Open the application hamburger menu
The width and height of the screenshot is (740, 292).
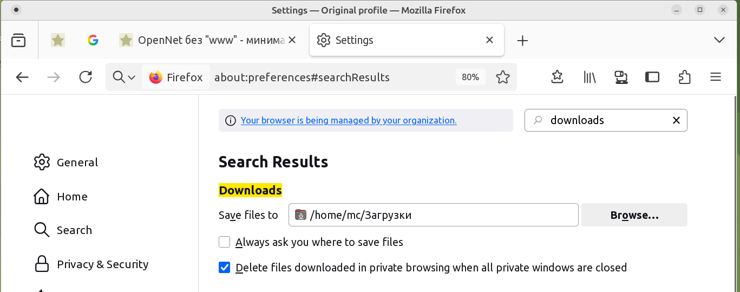coord(716,77)
